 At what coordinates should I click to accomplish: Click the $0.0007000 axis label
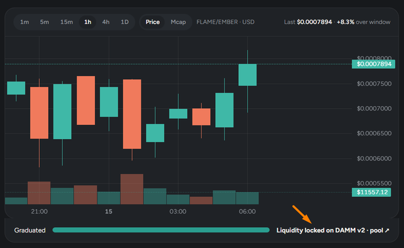[374, 108]
